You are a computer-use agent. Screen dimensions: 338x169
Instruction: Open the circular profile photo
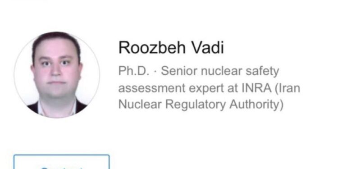(x=57, y=75)
